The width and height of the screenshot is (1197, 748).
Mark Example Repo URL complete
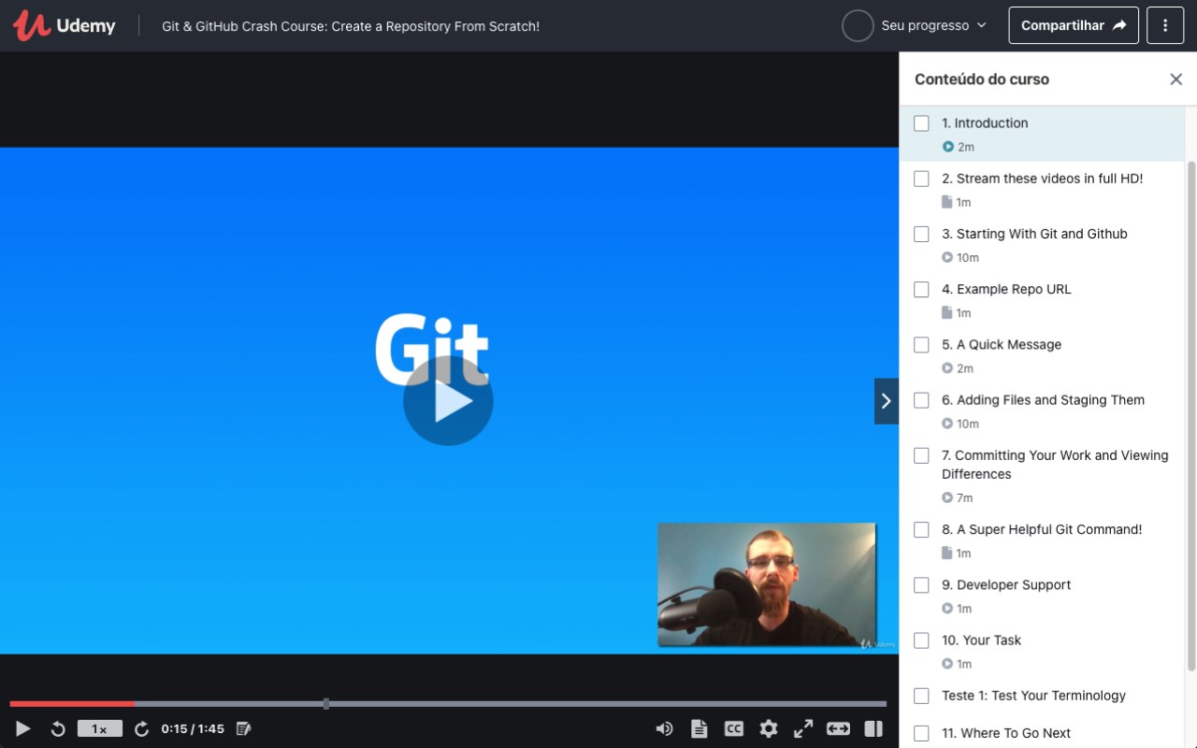921,289
